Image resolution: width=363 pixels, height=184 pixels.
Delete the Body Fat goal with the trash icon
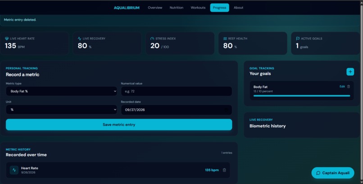[x=349, y=86]
